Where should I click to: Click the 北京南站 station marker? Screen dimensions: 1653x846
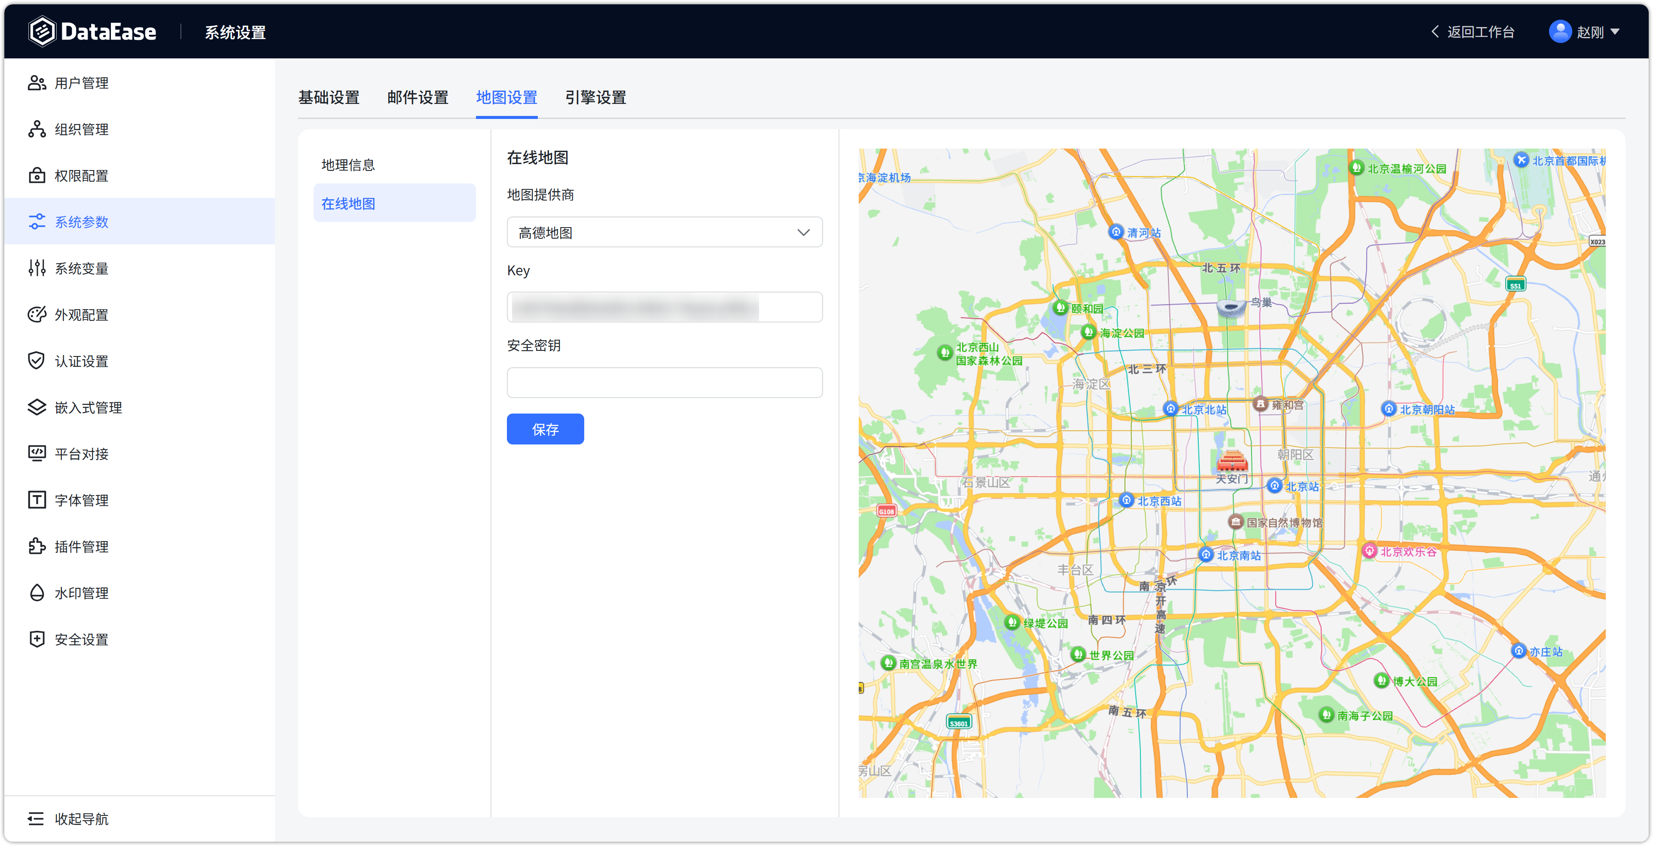(x=1206, y=554)
